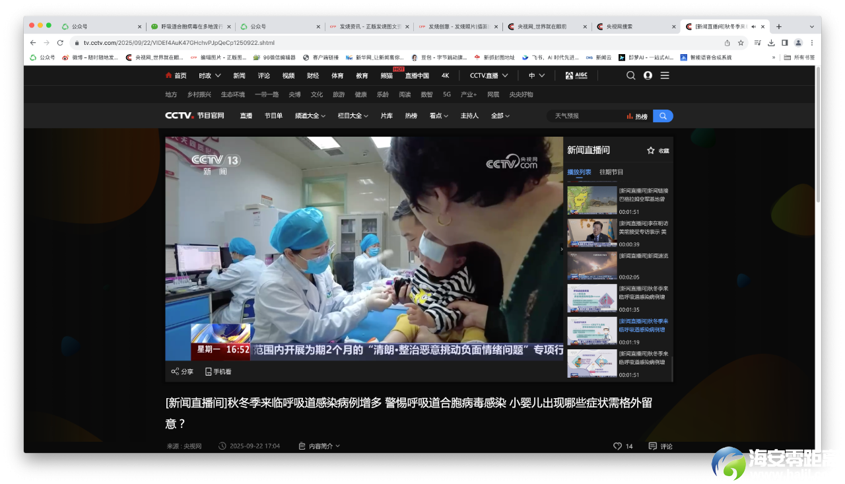Toggle the browser side panel button
Image resolution: width=845 pixels, height=484 pixels.
[784, 43]
